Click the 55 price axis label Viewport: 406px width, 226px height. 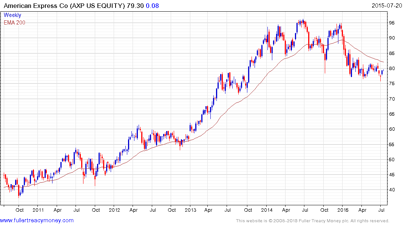click(392, 145)
